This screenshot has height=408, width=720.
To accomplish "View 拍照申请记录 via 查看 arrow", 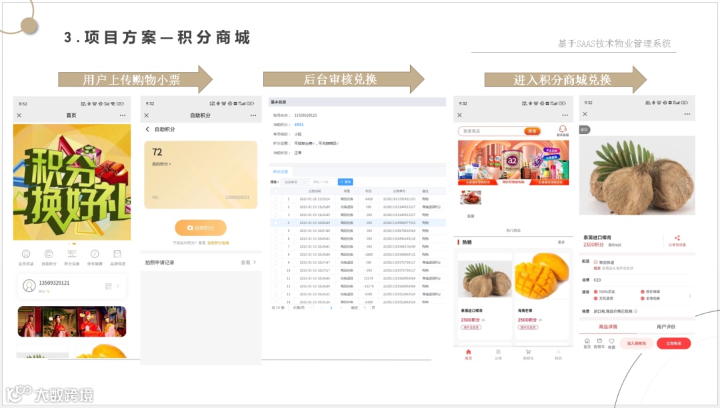I will (249, 263).
